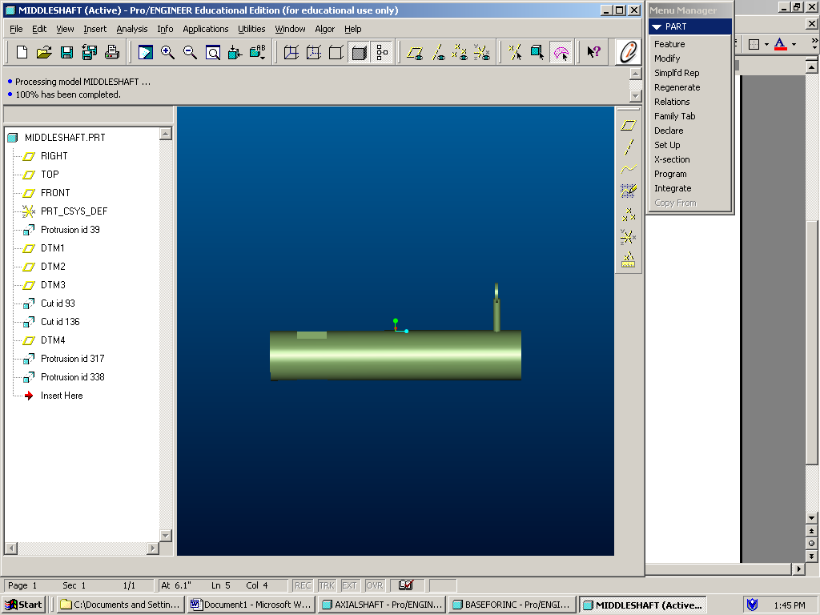Open the Word font color dropdown arrow

[x=794, y=45]
